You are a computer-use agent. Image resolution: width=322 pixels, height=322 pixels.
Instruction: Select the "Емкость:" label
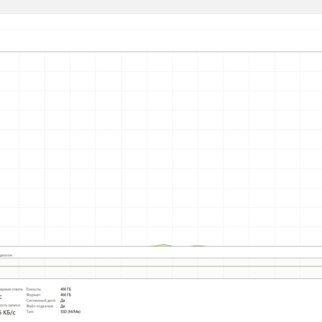tap(34, 289)
